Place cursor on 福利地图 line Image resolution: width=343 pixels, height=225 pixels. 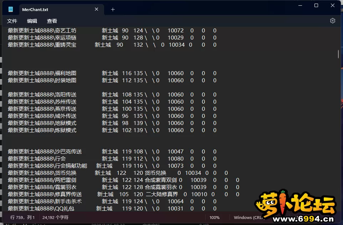coord(112,73)
